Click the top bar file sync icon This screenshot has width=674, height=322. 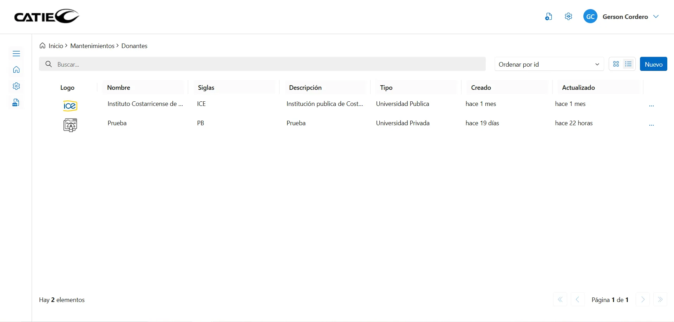[x=548, y=16]
